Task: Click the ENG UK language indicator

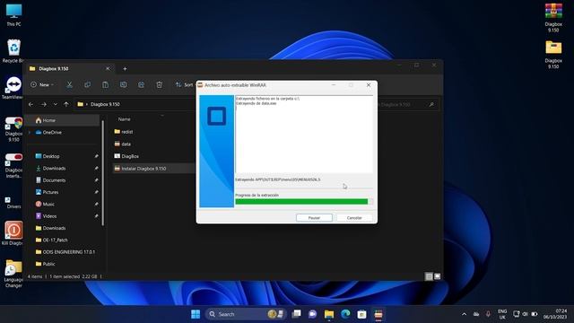Action: tap(502, 314)
